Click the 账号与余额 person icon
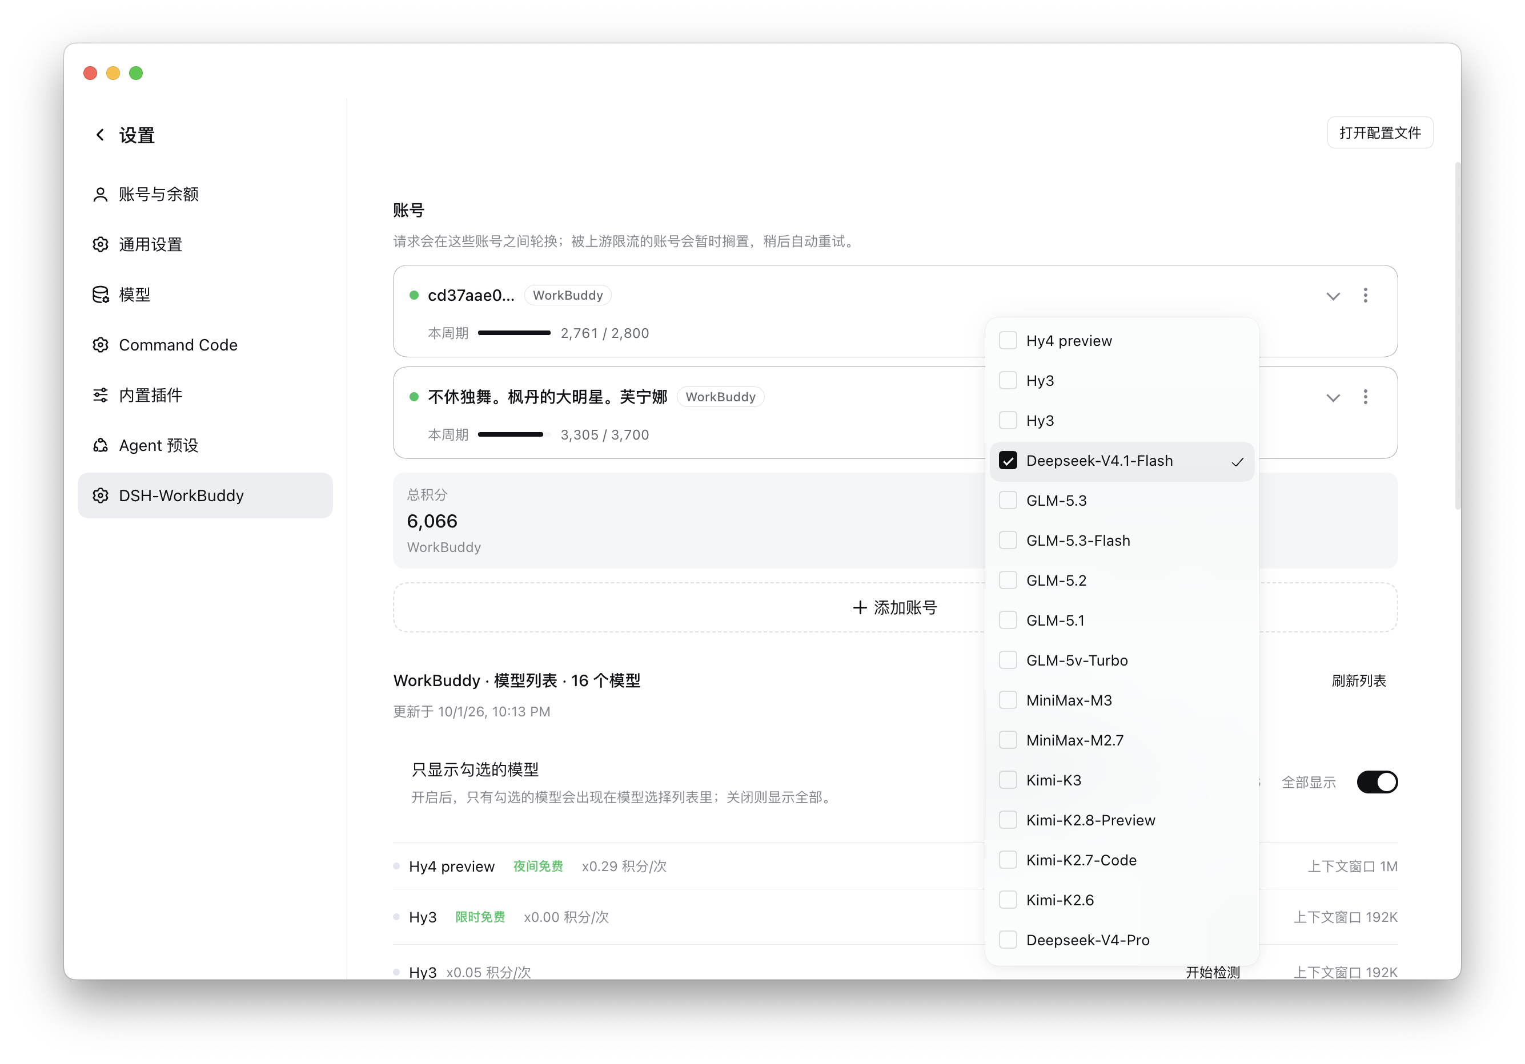This screenshot has height=1064, width=1525. (x=101, y=195)
